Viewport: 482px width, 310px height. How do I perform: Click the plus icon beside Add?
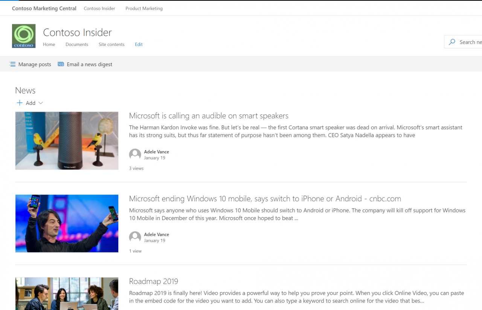[x=20, y=103]
